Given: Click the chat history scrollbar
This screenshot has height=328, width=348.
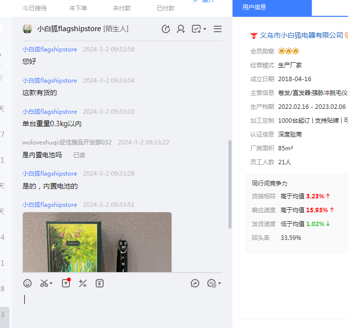Looking at the screenshot, I should click(230, 184).
